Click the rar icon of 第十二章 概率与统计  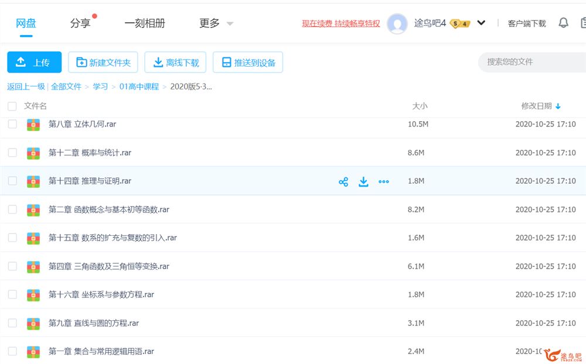[33, 153]
